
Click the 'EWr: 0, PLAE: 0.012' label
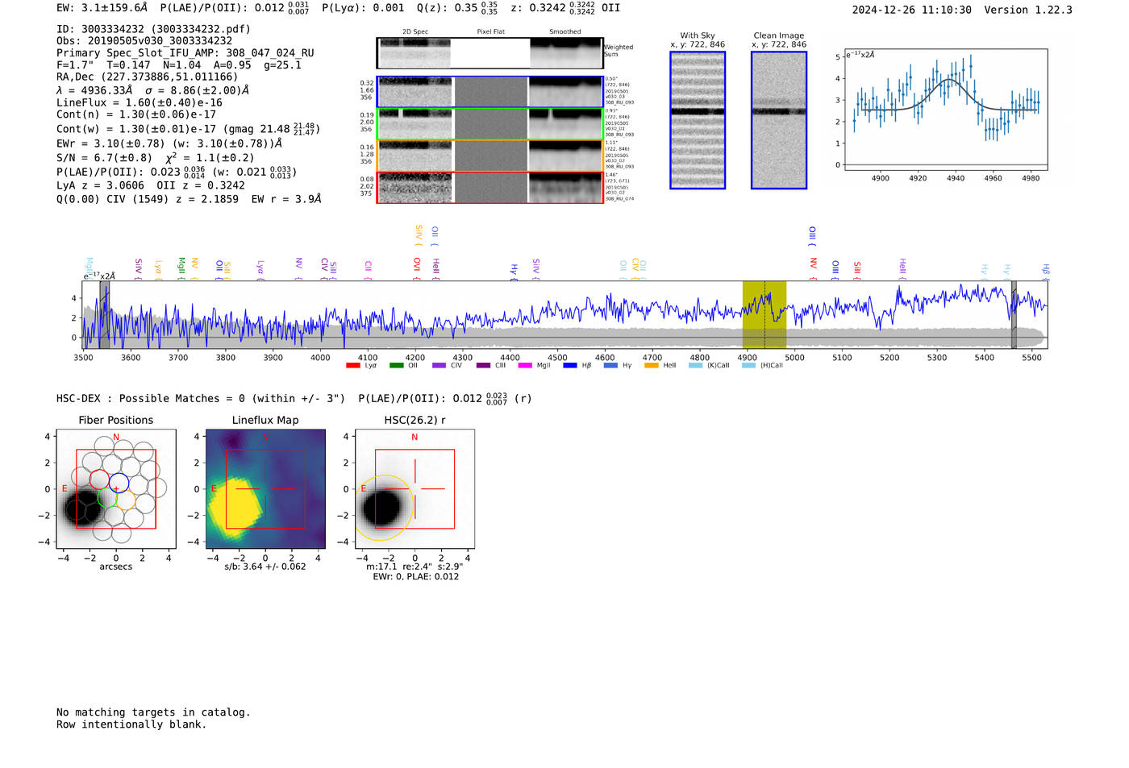tap(415, 577)
